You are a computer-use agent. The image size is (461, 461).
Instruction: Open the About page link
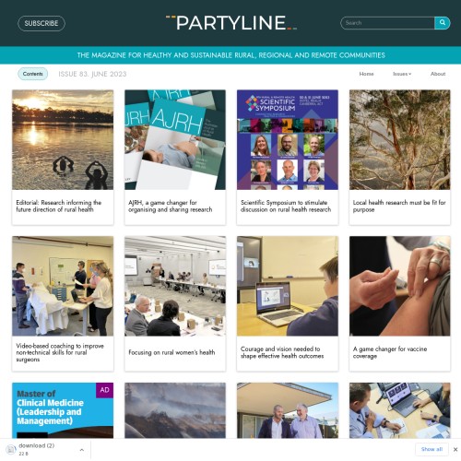point(438,74)
